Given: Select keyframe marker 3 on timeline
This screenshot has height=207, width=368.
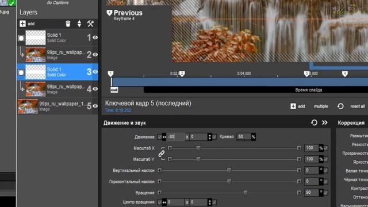Looking at the screenshot, I should tap(306, 74).
